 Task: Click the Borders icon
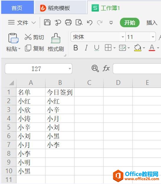coord(108,48)
